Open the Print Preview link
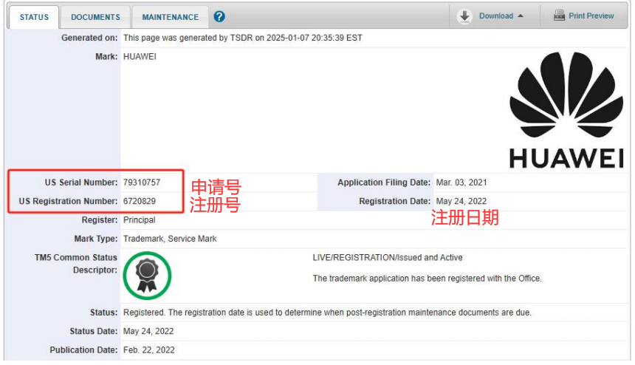This screenshot has height=365, width=635. pyautogui.click(x=591, y=16)
